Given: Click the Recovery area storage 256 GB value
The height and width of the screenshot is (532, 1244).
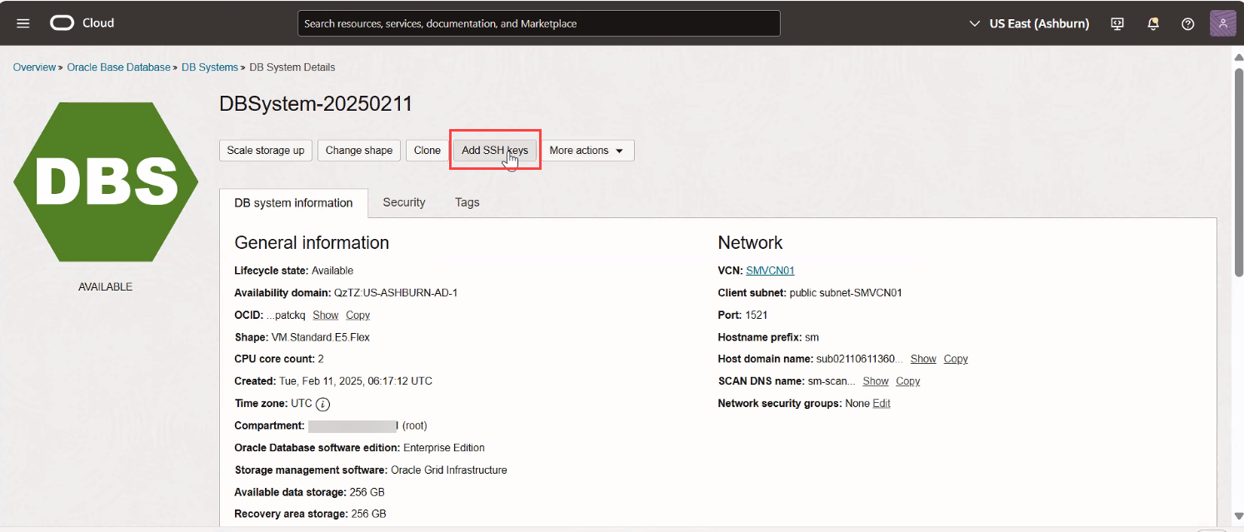Looking at the screenshot, I should tap(368, 515).
